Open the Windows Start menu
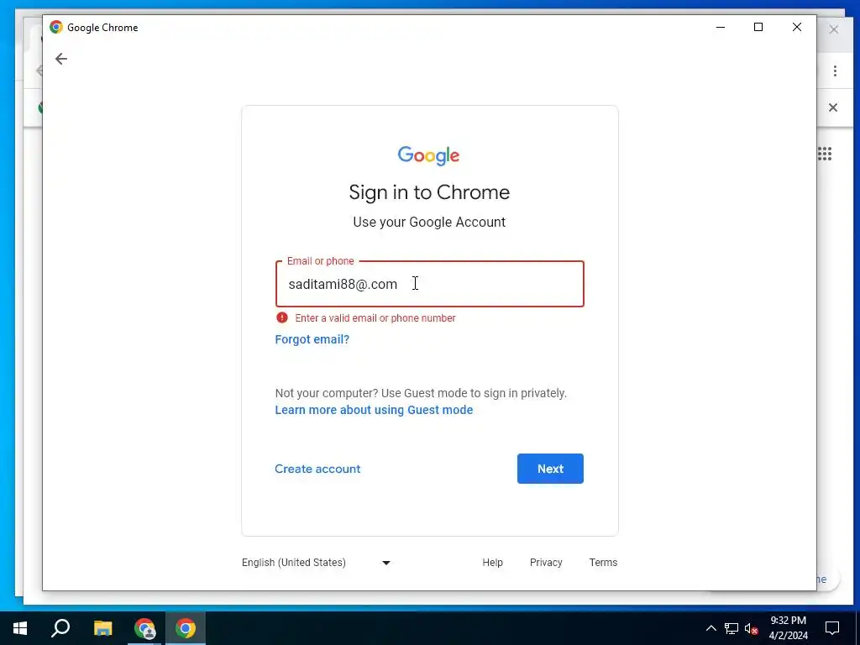 click(20, 628)
